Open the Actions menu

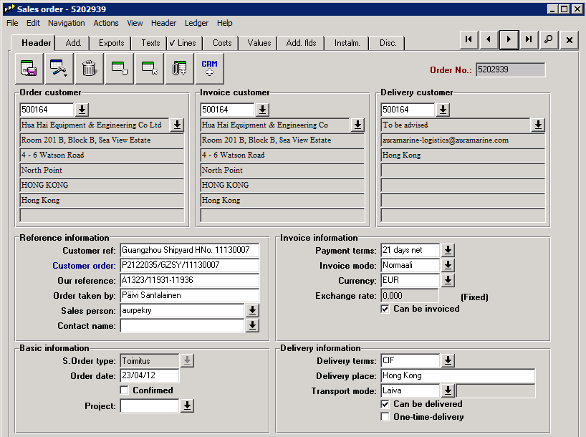106,23
